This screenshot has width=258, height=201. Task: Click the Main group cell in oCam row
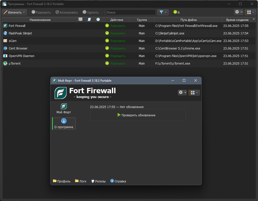[x=142, y=41]
